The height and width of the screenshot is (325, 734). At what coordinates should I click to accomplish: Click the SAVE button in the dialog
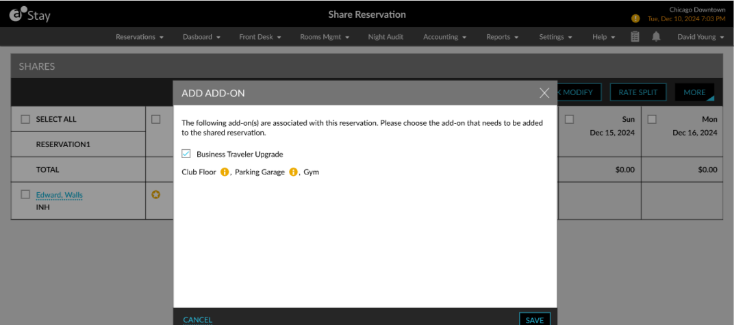(x=535, y=320)
